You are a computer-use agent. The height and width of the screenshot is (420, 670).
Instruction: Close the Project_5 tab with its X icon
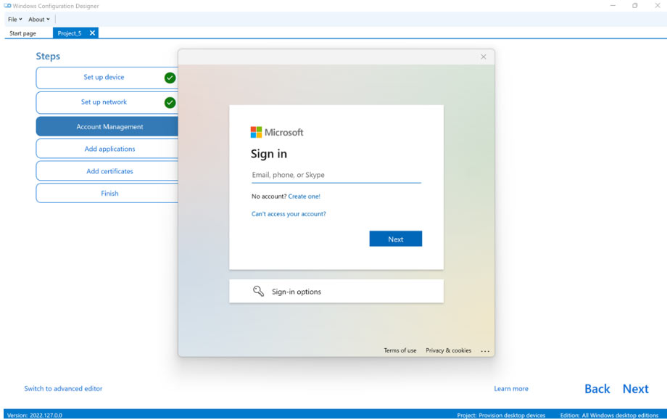[91, 33]
